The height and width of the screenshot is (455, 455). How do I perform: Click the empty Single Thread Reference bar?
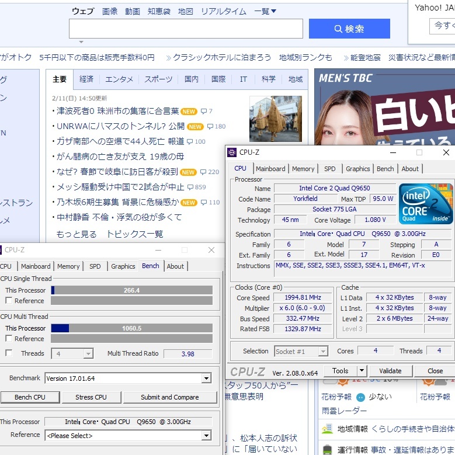pos(131,300)
